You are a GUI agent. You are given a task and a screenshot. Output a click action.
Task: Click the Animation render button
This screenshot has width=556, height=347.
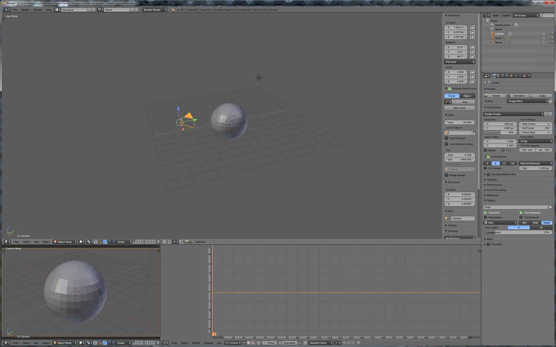[x=517, y=96]
